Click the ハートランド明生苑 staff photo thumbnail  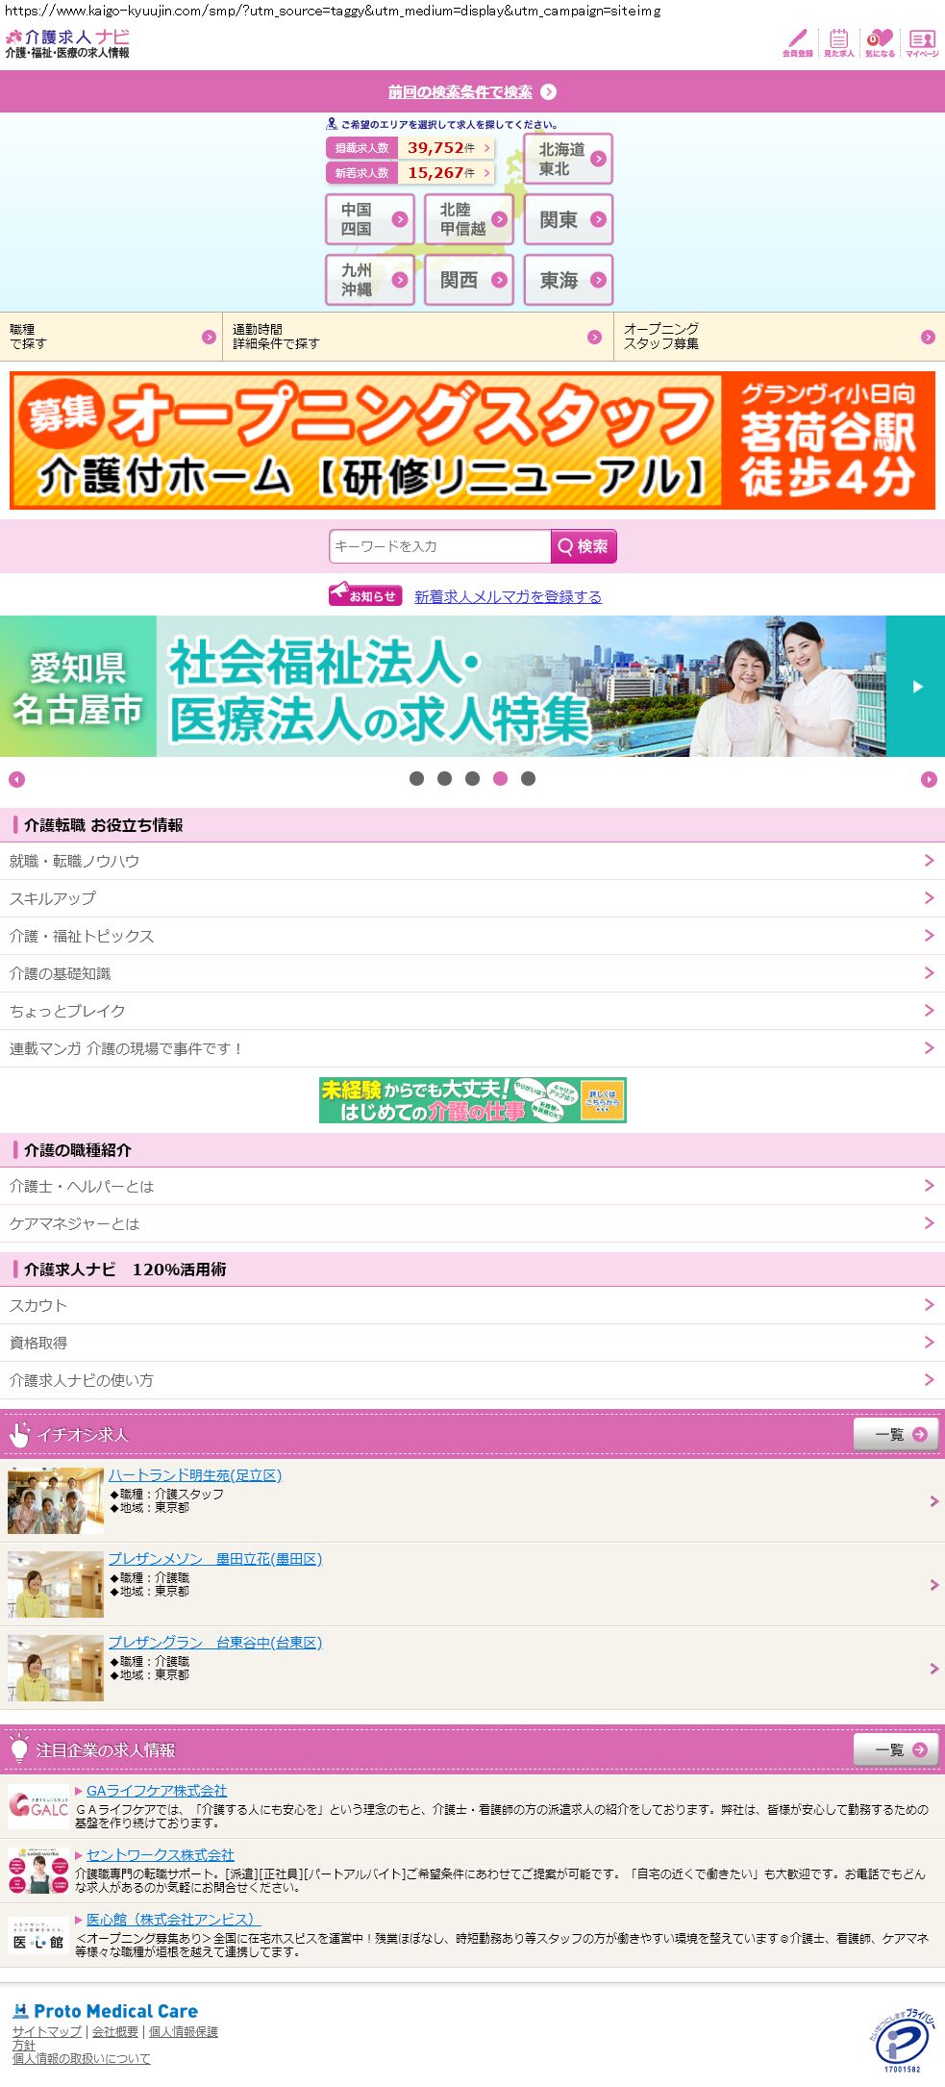click(56, 1500)
